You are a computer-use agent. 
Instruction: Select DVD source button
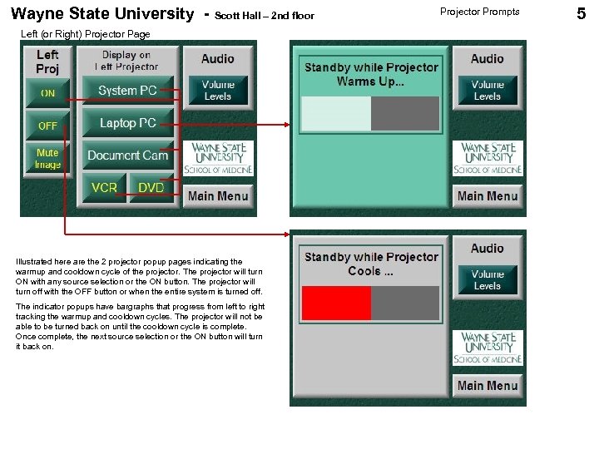(151, 188)
